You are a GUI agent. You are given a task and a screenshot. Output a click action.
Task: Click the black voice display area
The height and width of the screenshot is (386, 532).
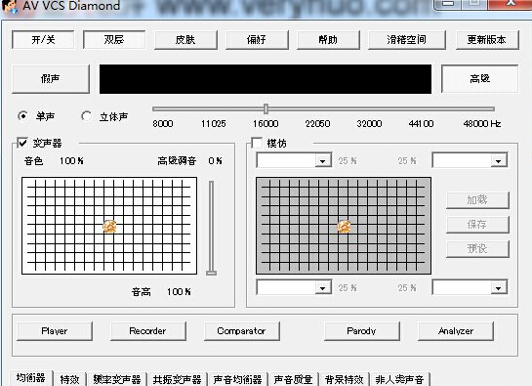(266, 79)
